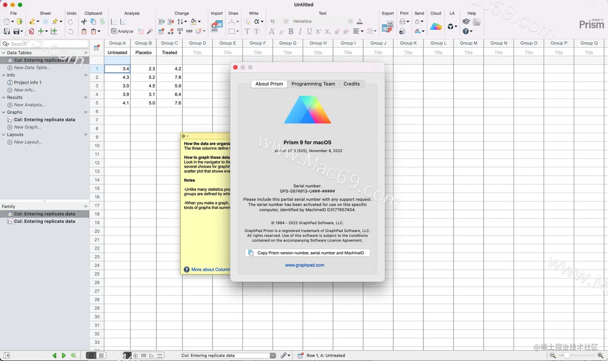
Task: Click the Italic I text icon
Action: pos(300,31)
